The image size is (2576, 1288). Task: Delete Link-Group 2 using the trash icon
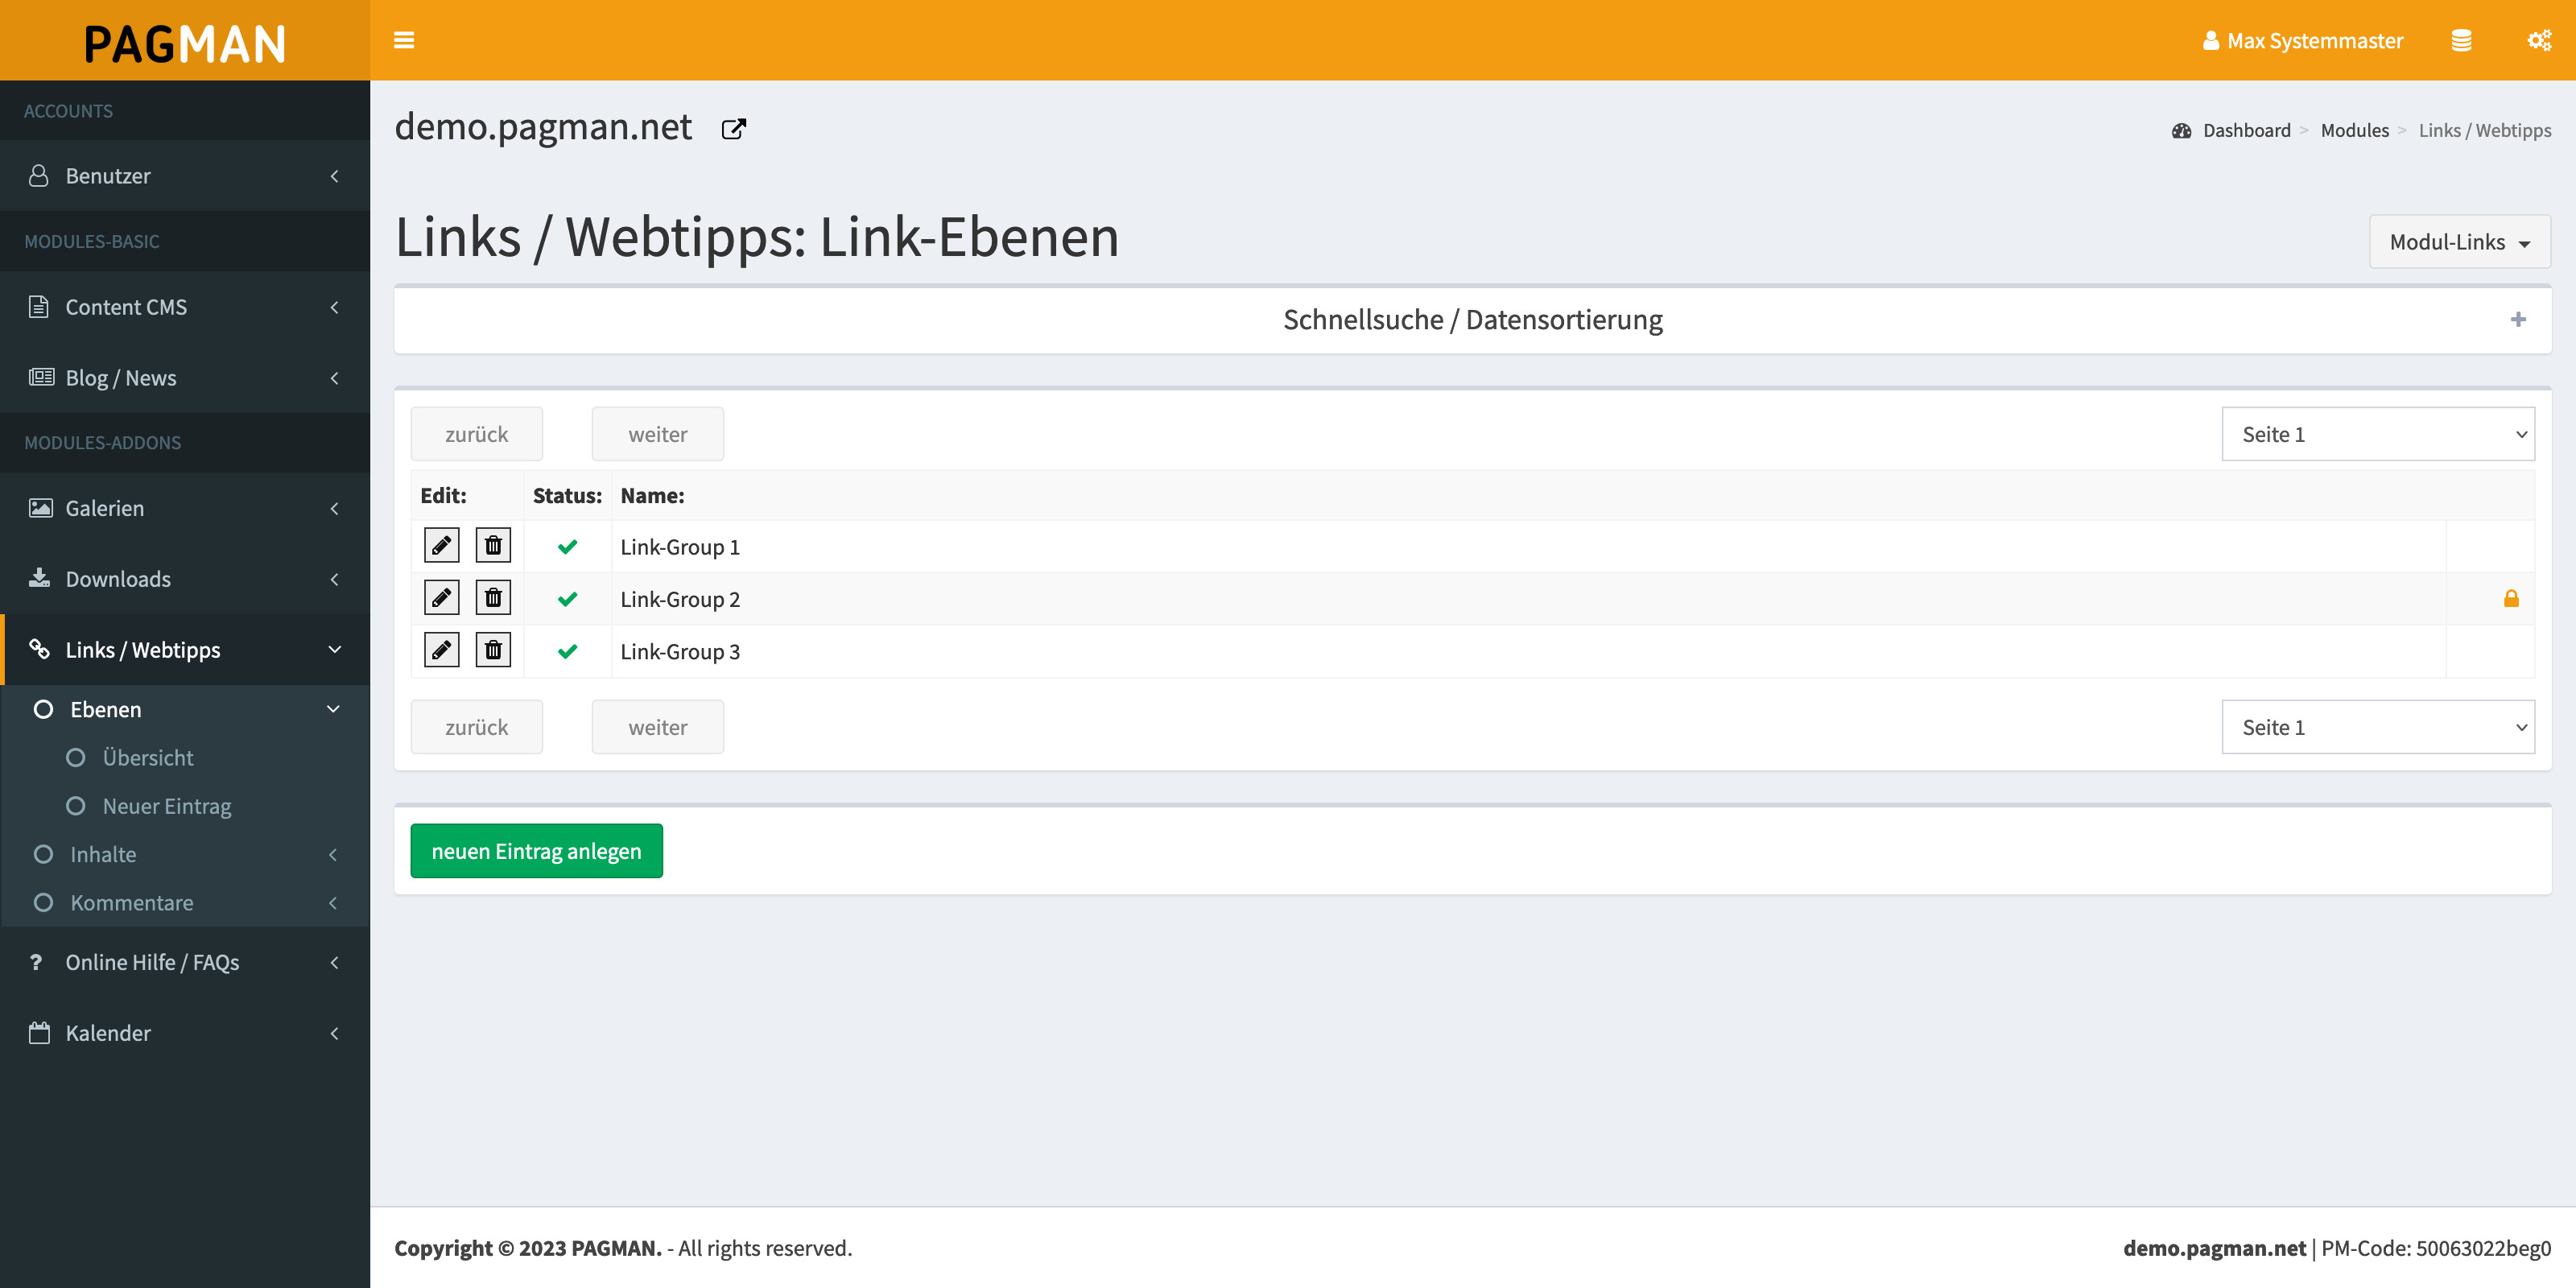point(493,597)
